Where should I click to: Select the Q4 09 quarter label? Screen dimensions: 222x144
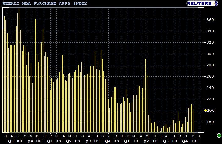[112, 141]
